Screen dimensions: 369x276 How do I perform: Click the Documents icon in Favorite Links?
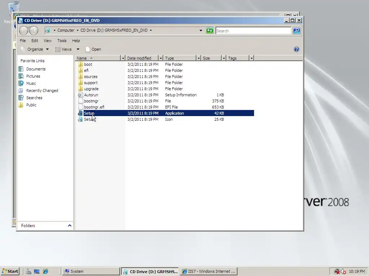point(21,69)
